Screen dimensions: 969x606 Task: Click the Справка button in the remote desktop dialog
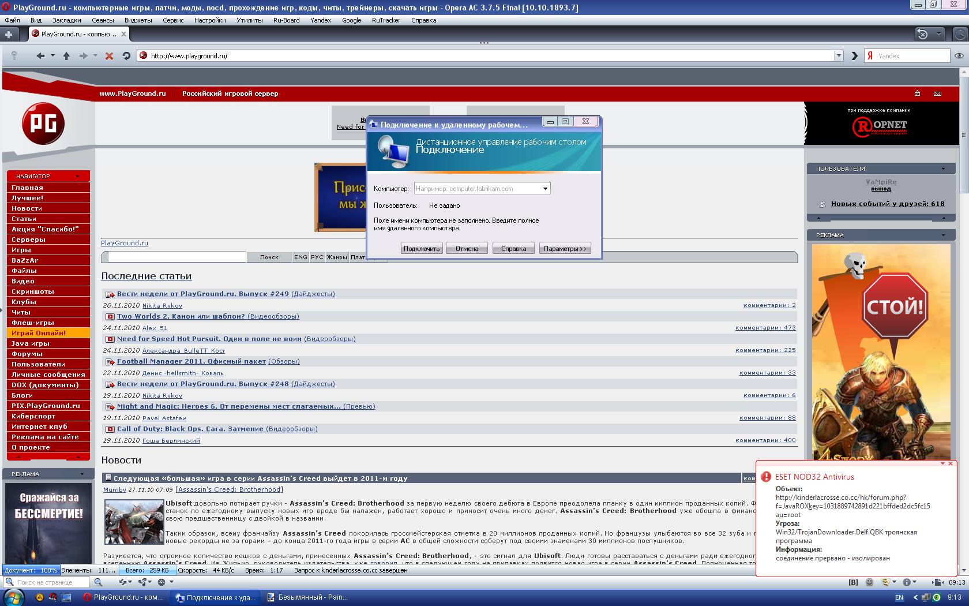coord(513,249)
